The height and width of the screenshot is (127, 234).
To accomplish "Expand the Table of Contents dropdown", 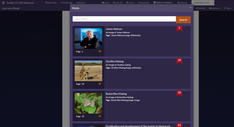I will point(164,3).
